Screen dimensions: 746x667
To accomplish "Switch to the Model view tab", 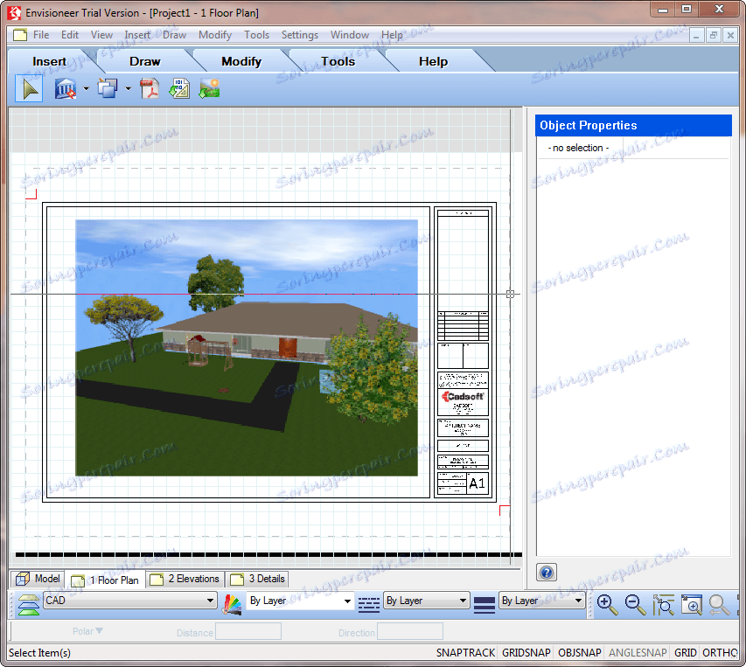I will (38, 579).
